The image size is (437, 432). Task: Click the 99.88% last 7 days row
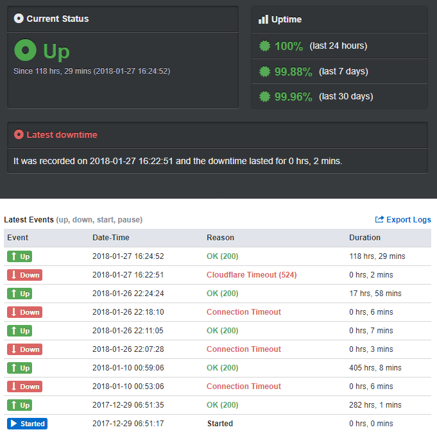(339, 71)
